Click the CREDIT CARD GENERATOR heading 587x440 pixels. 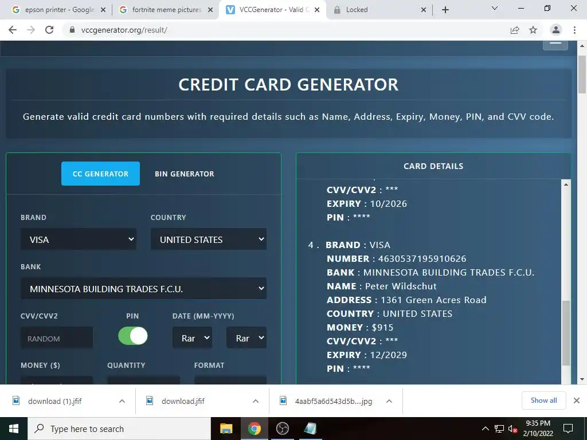[x=288, y=85]
